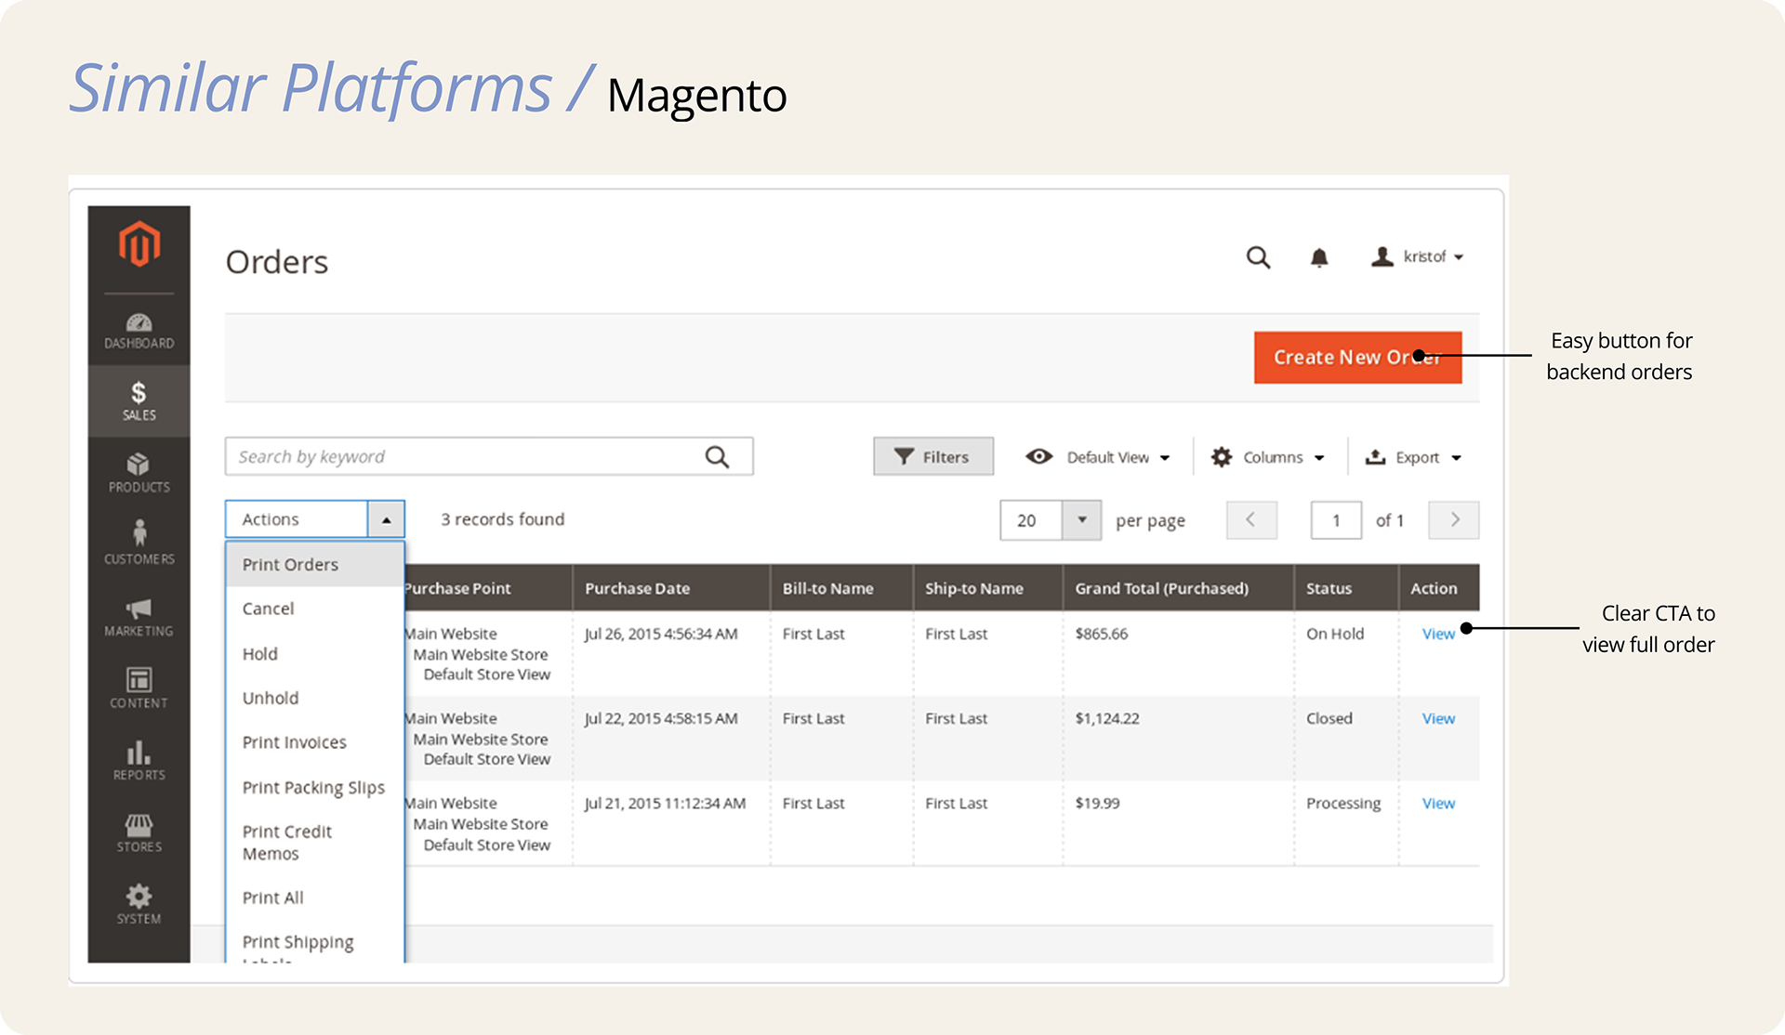
Task: Open the Default View dropdown
Action: (x=1098, y=457)
